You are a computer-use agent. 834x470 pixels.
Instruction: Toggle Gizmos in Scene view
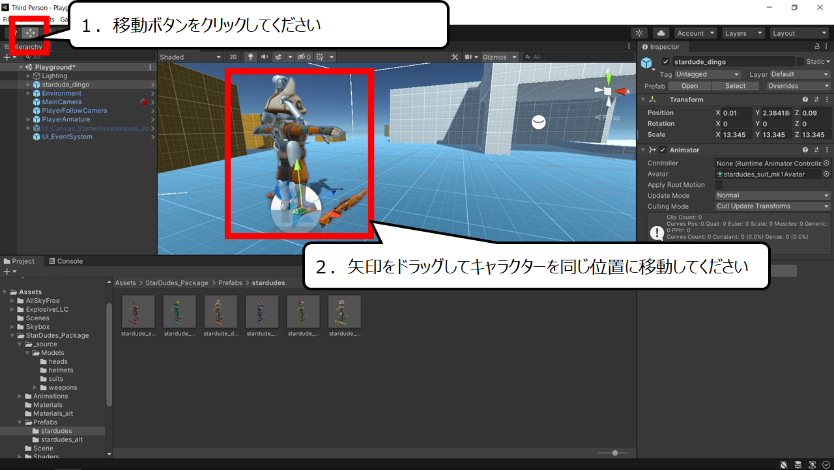pyautogui.click(x=495, y=57)
